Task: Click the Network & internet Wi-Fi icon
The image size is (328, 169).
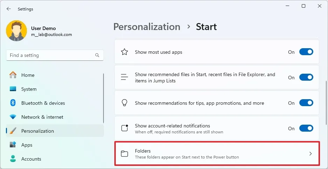Action: tap(13, 117)
